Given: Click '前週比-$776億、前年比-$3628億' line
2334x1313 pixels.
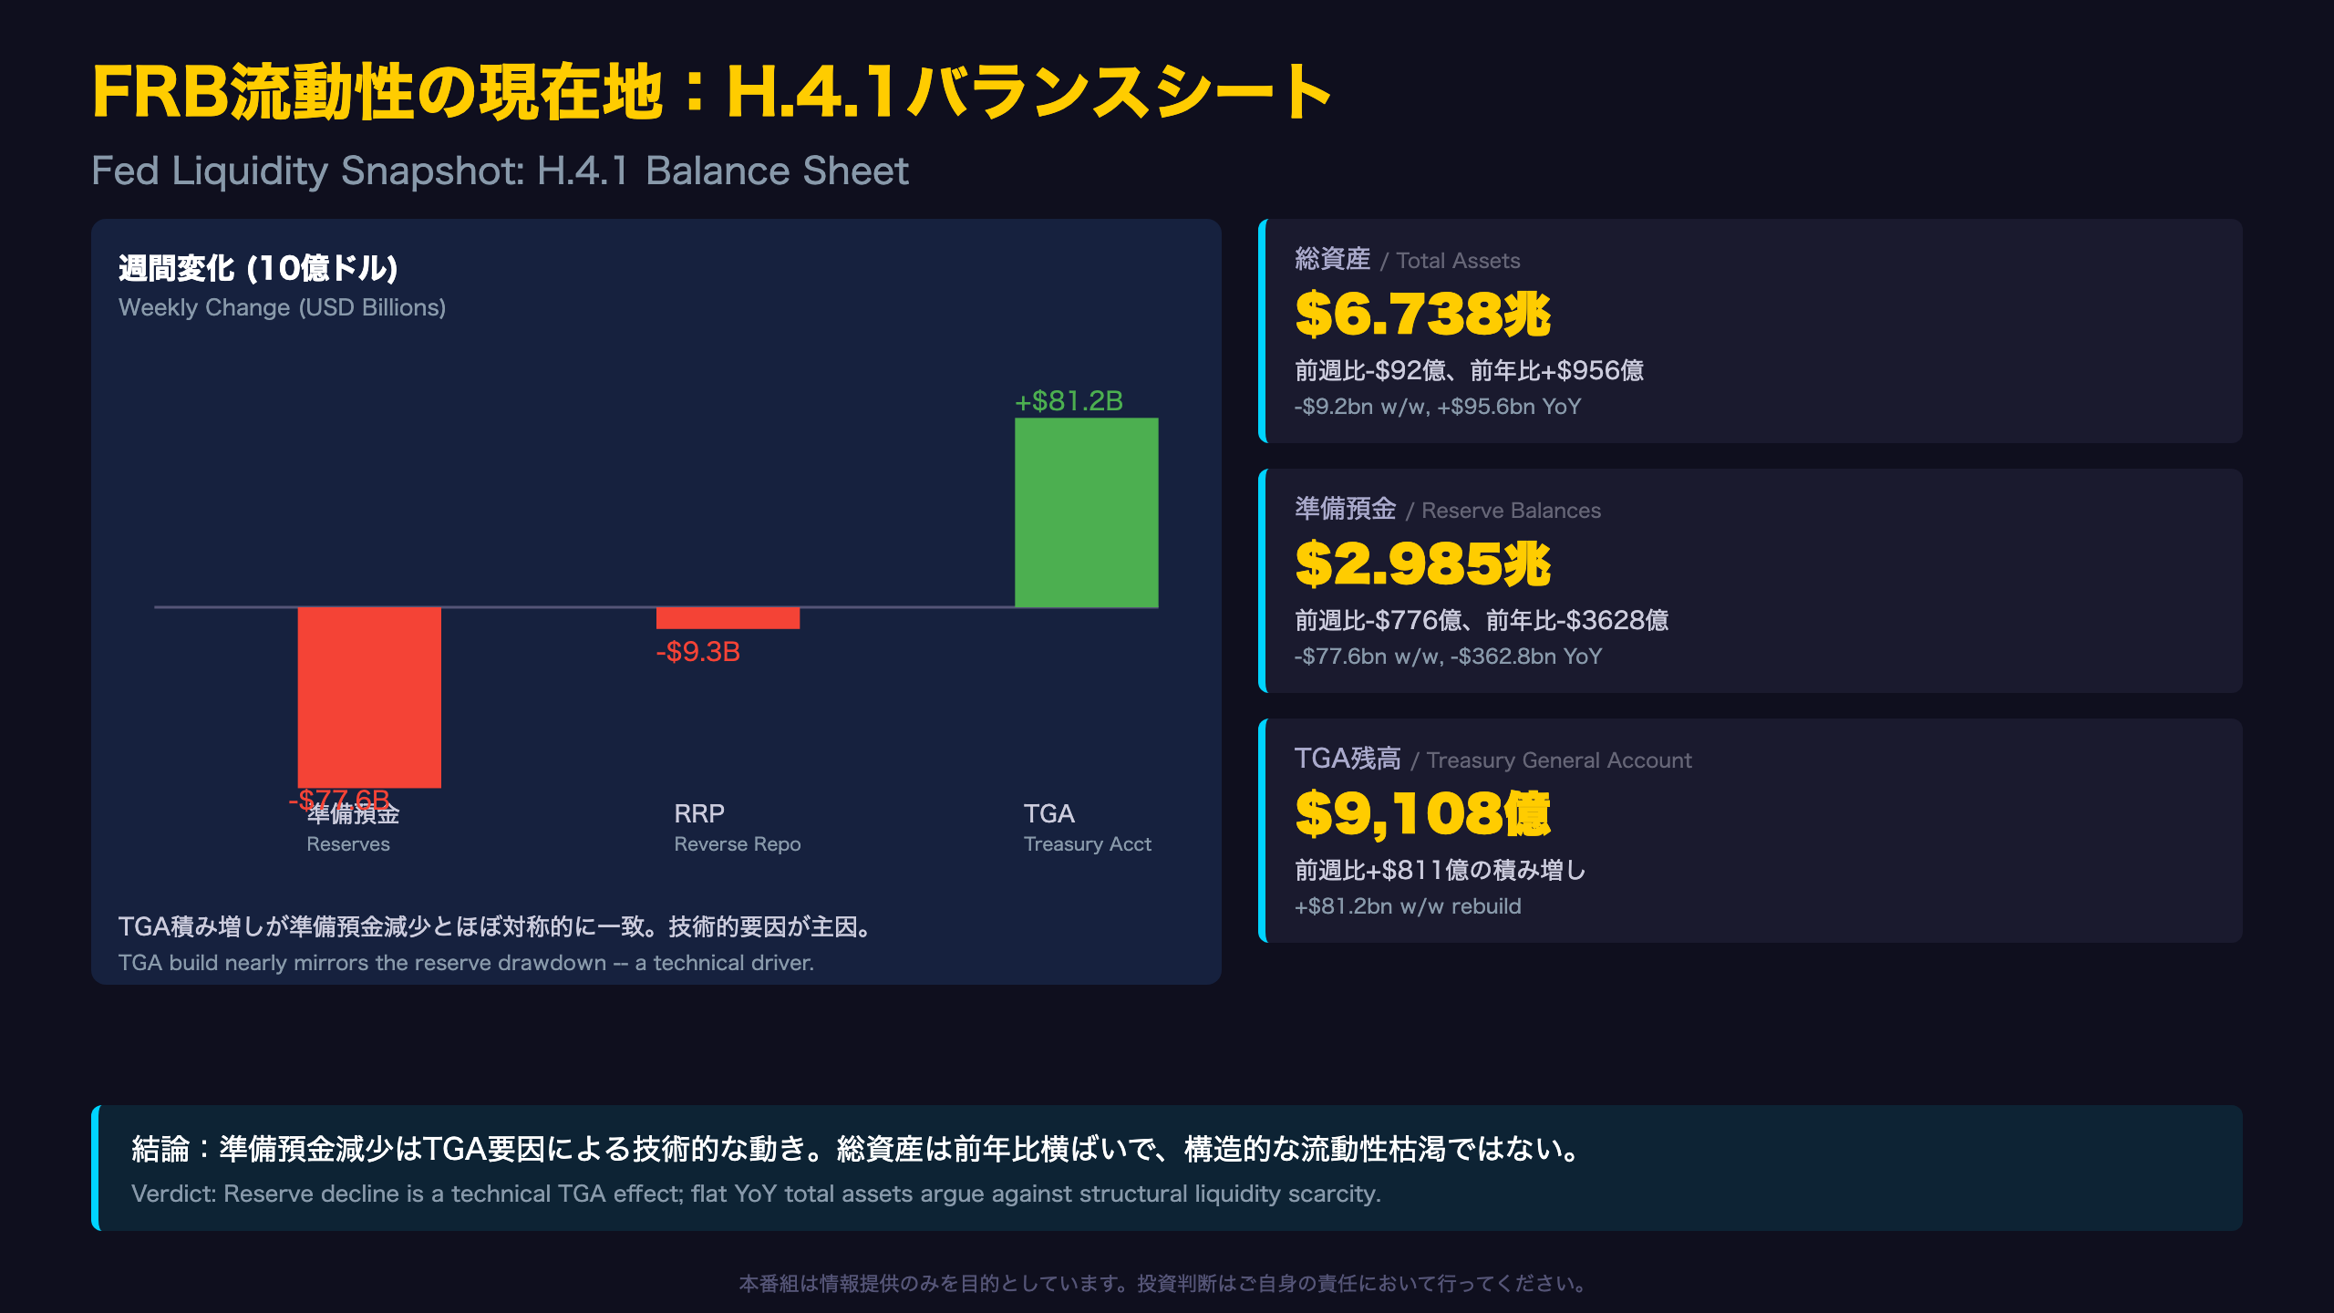Looking at the screenshot, I should pos(1482,620).
